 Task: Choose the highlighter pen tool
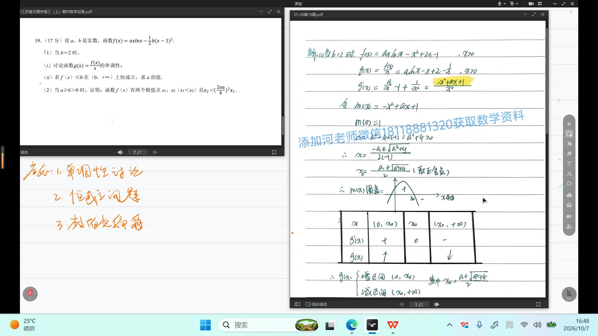(569, 144)
